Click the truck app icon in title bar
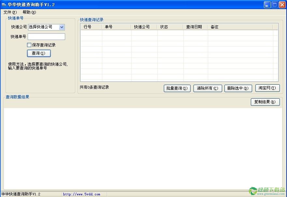 pos(4,5)
